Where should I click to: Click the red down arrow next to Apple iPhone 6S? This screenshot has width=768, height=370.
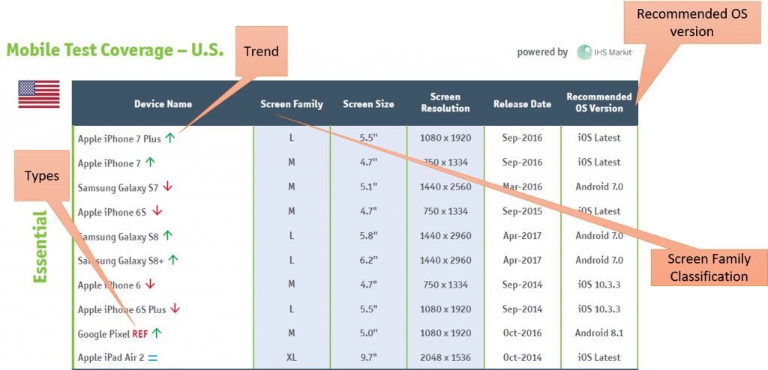(x=157, y=211)
